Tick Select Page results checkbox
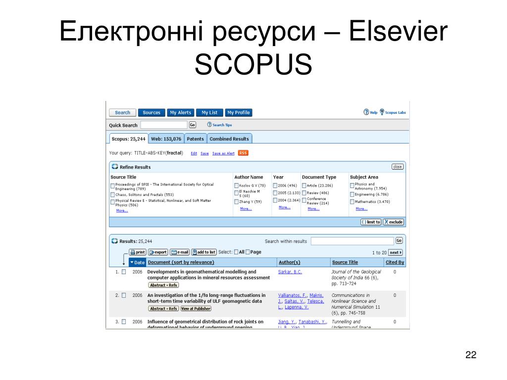Viewport: 507px width, 380px height. click(248, 252)
